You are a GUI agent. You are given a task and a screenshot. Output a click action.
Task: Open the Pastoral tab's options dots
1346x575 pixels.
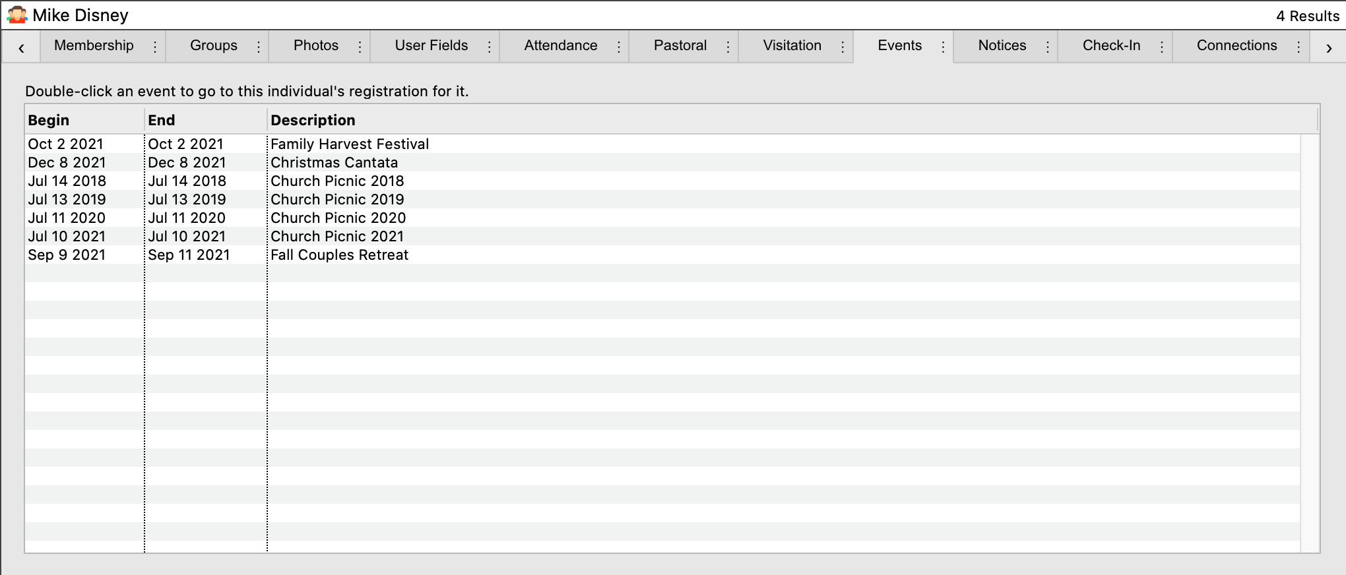click(728, 47)
